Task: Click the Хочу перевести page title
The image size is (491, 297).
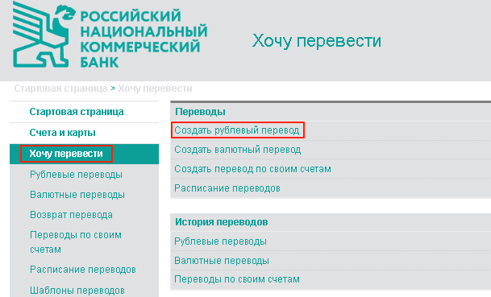Action: (x=317, y=41)
